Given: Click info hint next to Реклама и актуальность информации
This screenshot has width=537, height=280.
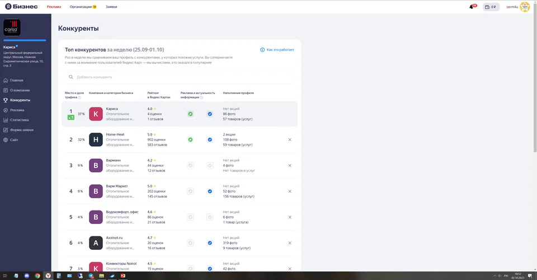Looking at the screenshot, I should pos(201,97).
